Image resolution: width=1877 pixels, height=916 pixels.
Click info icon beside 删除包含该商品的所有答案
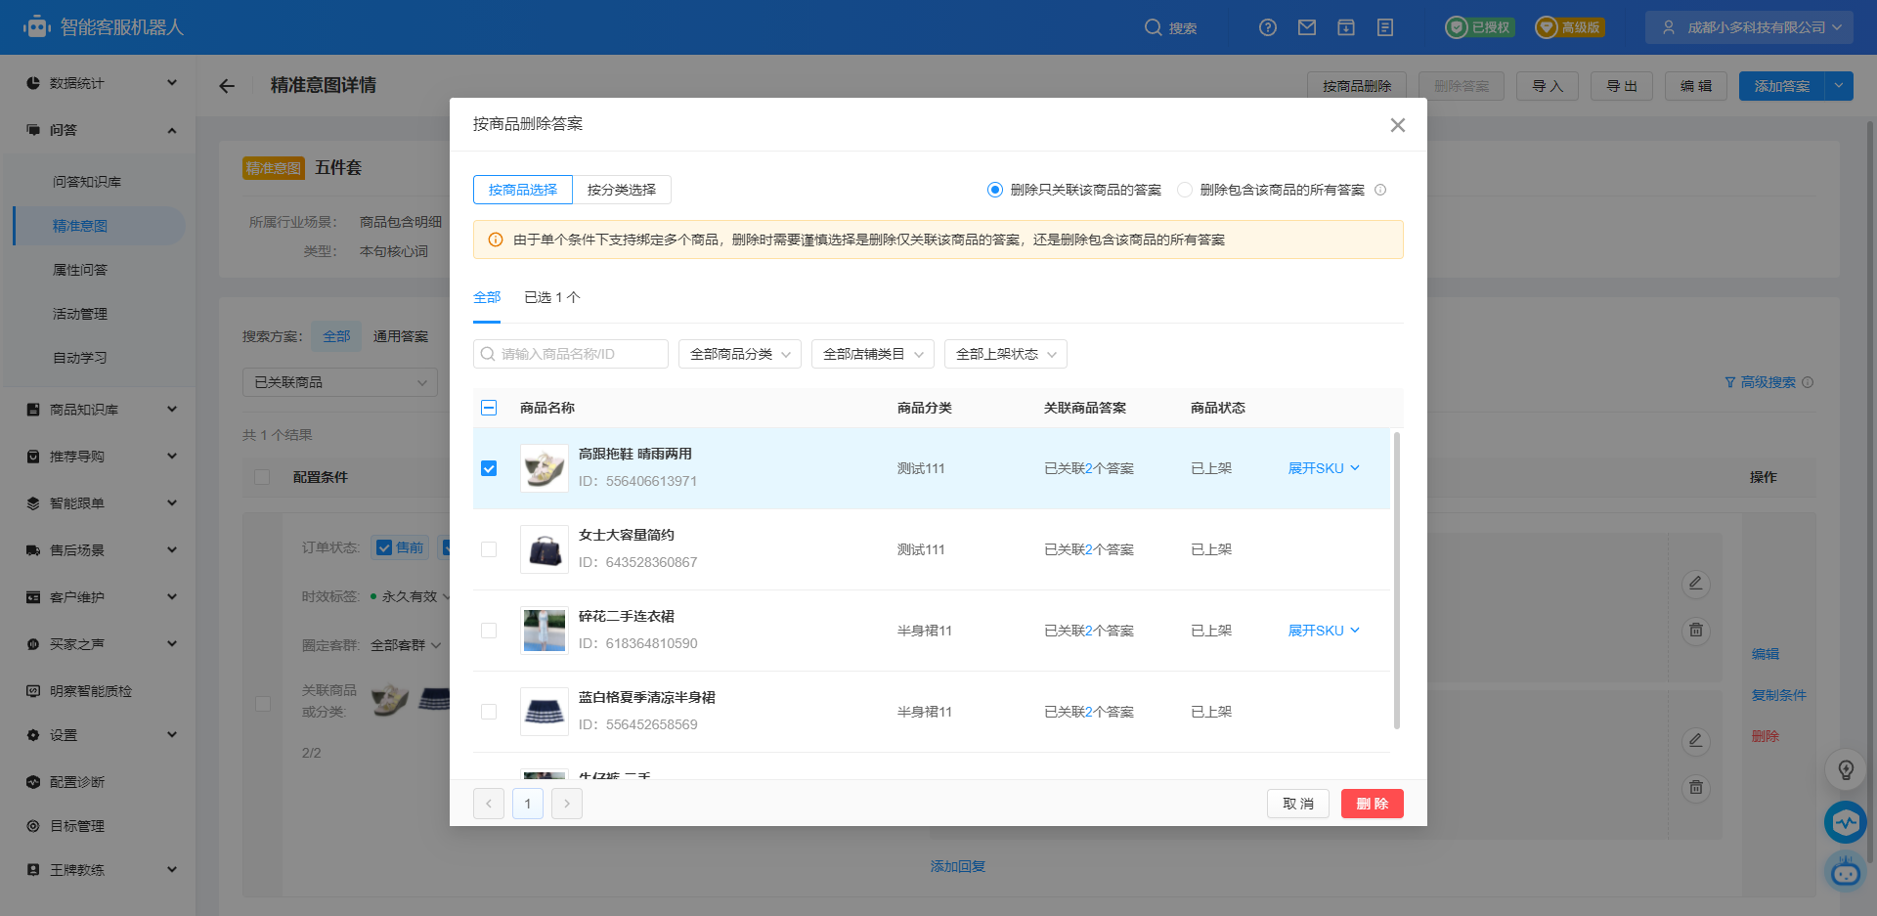(1380, 190)
